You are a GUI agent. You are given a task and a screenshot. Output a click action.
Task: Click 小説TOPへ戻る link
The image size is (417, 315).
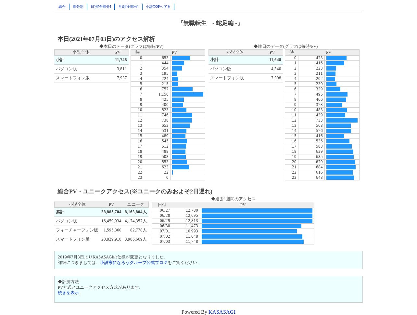tap(158, 7)
